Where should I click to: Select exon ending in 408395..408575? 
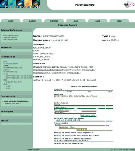click(19, 76)
